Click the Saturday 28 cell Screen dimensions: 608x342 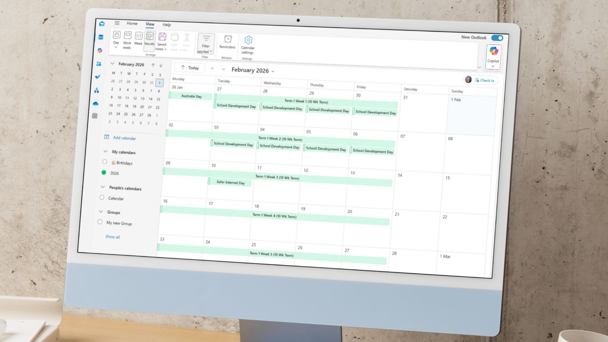412,260
